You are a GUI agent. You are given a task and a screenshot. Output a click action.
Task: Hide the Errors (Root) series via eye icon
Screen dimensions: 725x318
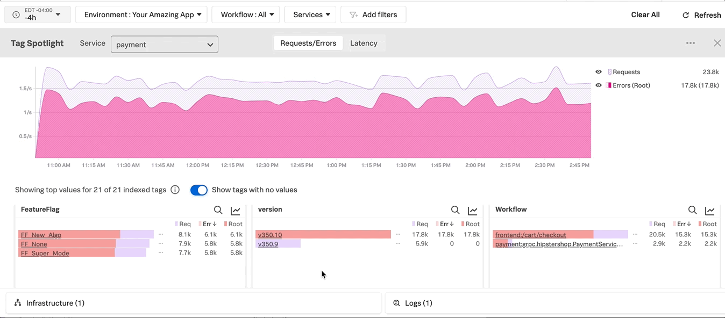click(x=599, y=85)
